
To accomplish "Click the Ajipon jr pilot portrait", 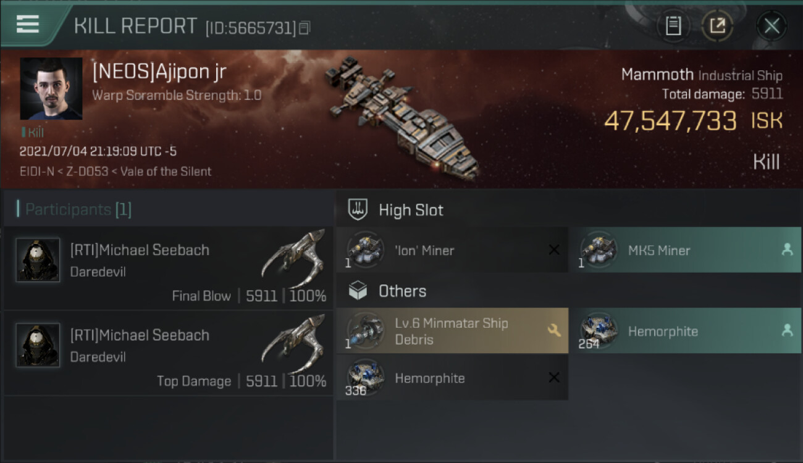I will (51, 89).
